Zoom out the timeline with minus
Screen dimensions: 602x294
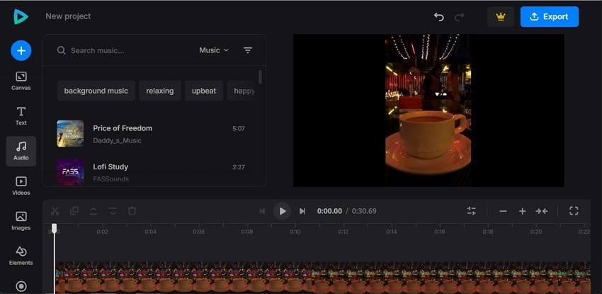tap(503, 211)
